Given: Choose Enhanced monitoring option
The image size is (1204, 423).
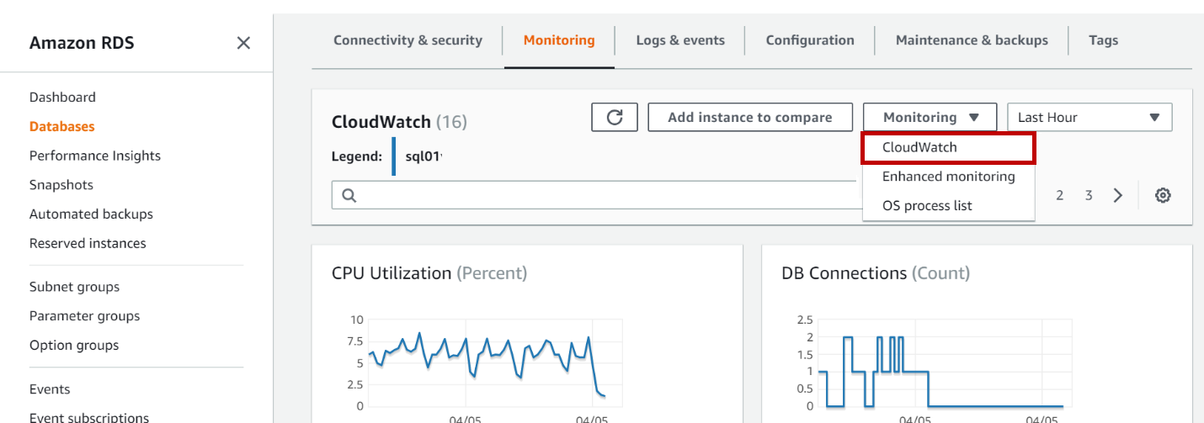Looking at the screenshot, I should [948, 177].
